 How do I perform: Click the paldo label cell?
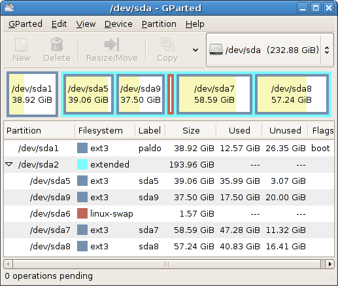pos(150,149)
